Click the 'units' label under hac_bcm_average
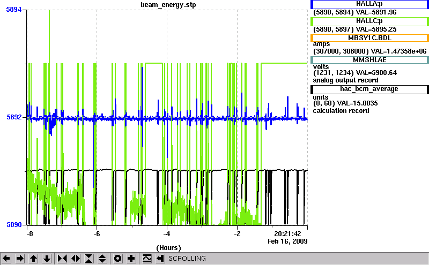The image size is (429, 265). pyautogui.click(x=321, y=97)
